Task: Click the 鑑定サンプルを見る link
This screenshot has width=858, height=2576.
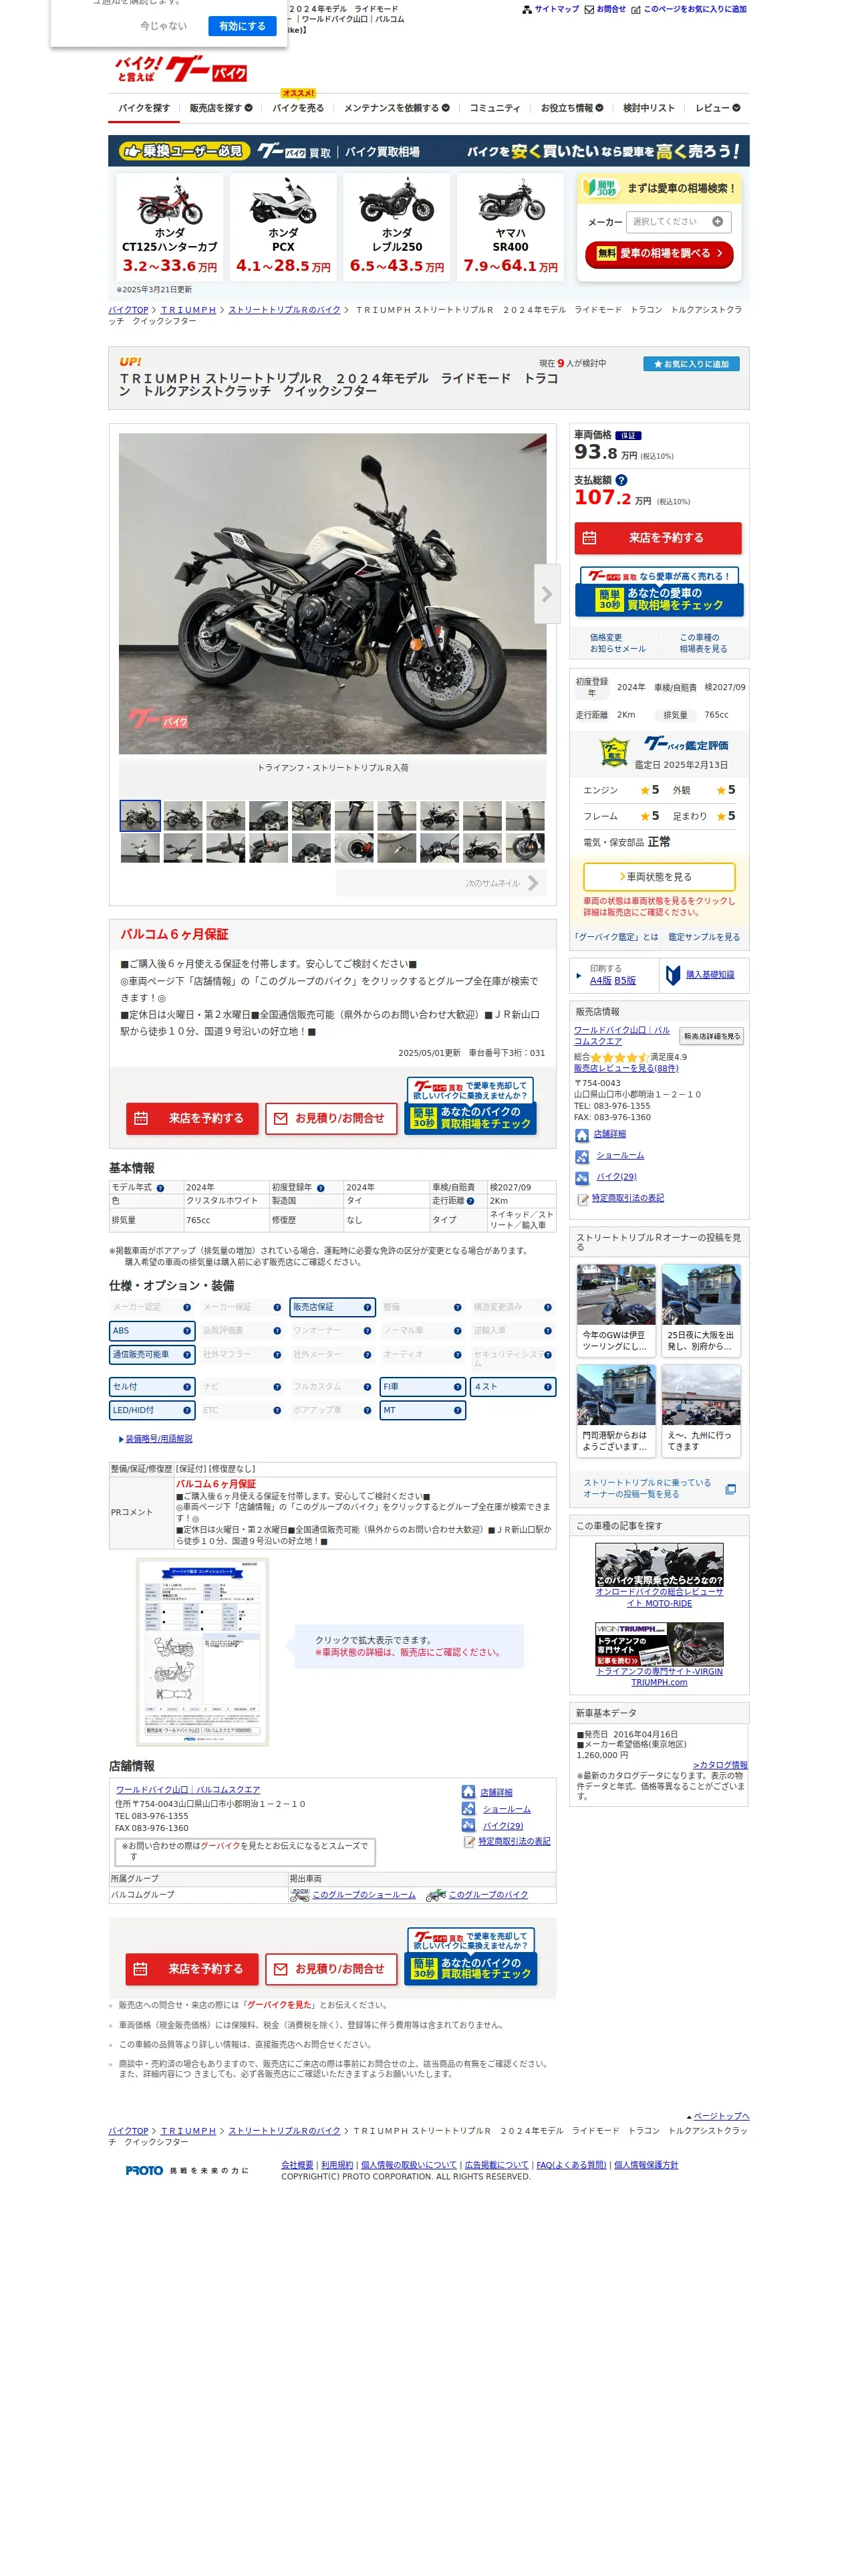Action: coord(704,937)
